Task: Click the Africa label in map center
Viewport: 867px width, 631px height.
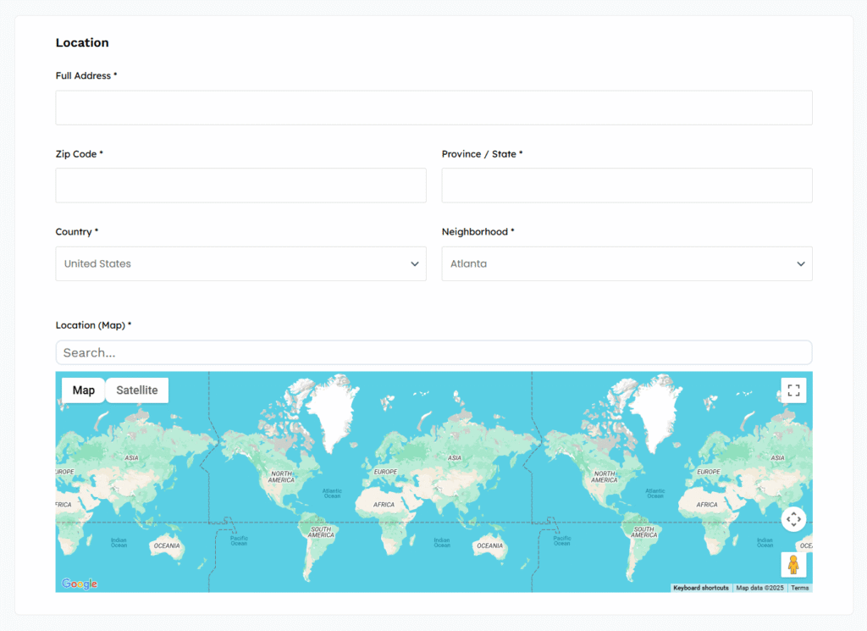Action: point(384,504)
